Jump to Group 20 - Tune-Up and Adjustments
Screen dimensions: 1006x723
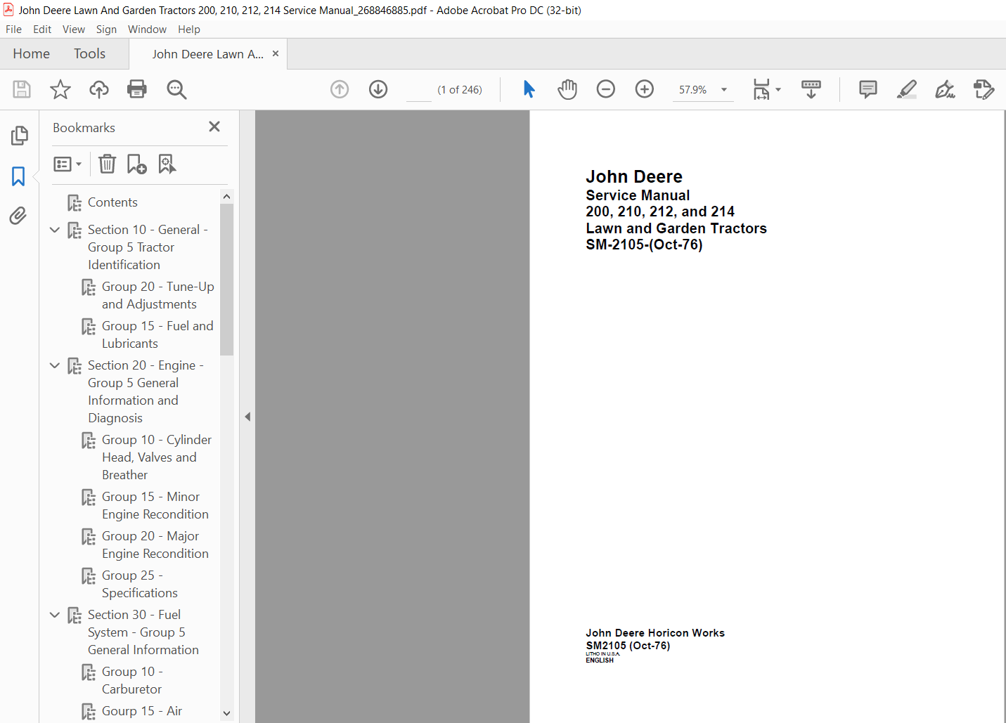coord(157,295)
